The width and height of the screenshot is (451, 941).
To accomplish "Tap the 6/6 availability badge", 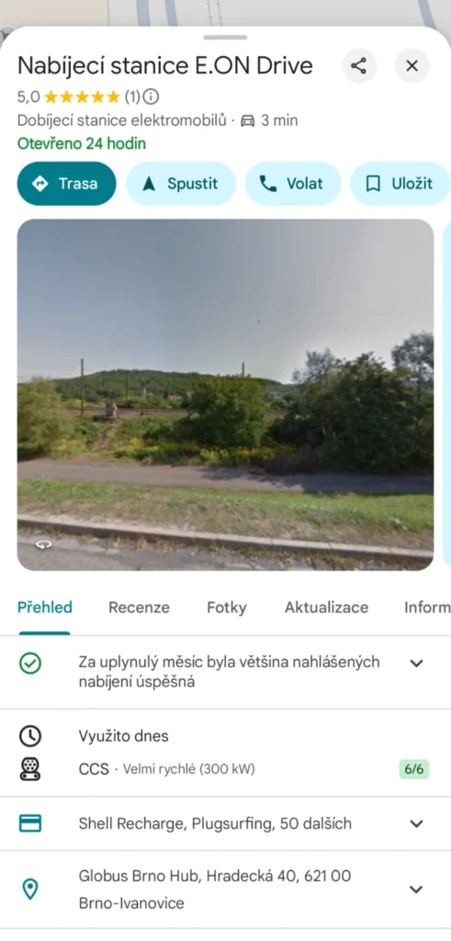I will [x=414, y=769].
